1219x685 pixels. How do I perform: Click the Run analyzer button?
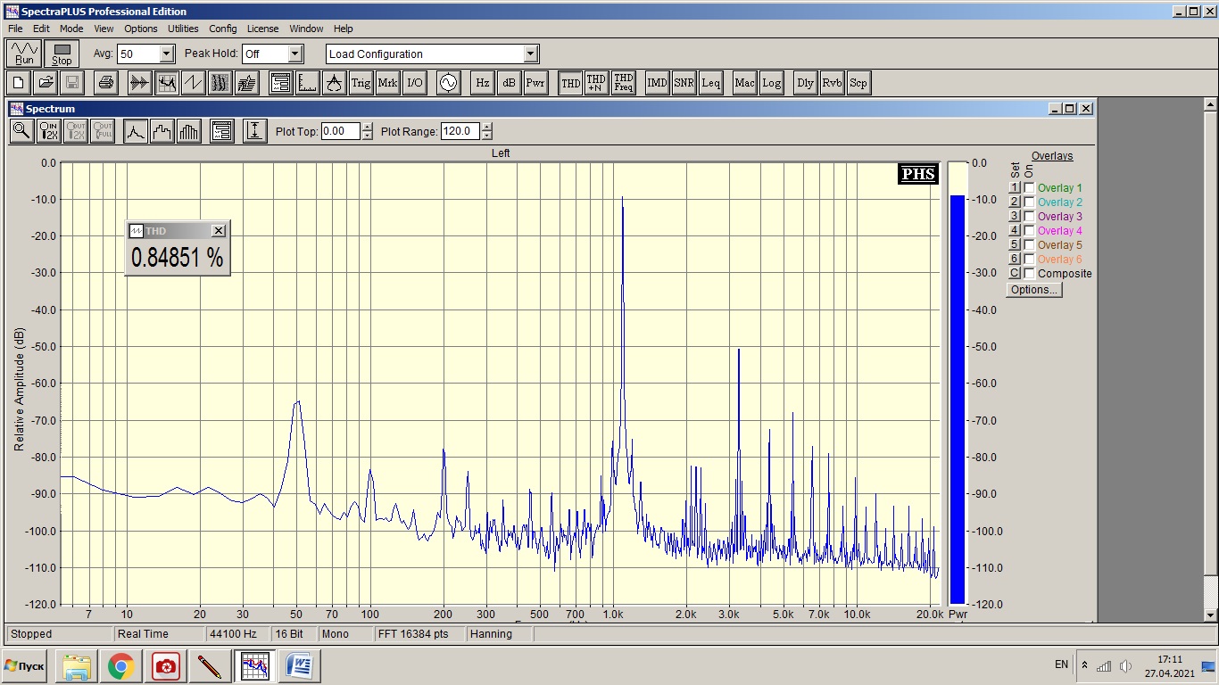[x=24, y=54]
